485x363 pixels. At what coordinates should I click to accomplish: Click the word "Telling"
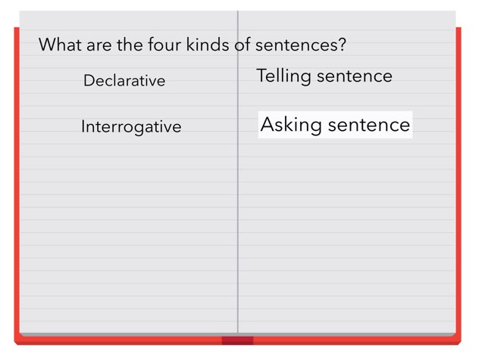(283, 76)
